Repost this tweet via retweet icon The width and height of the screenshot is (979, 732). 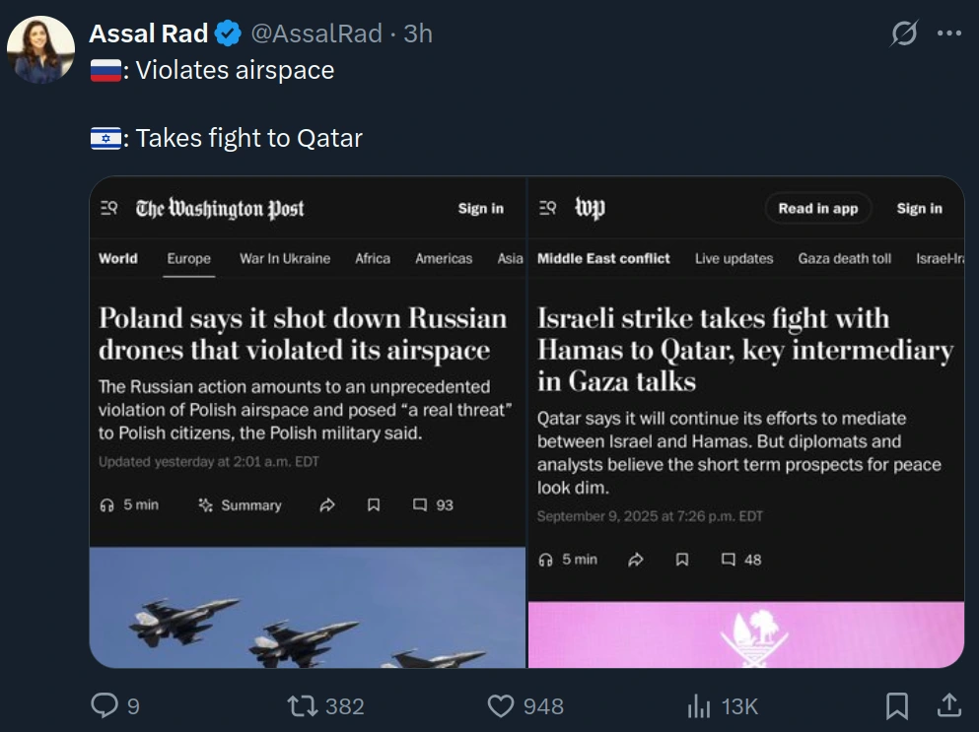pos(300,705)
